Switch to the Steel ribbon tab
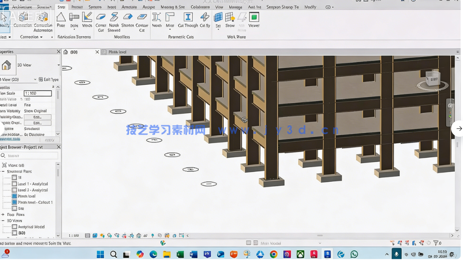Image resolution: width=463 pixels, height=260 pixels. click(x=61, y=7)
